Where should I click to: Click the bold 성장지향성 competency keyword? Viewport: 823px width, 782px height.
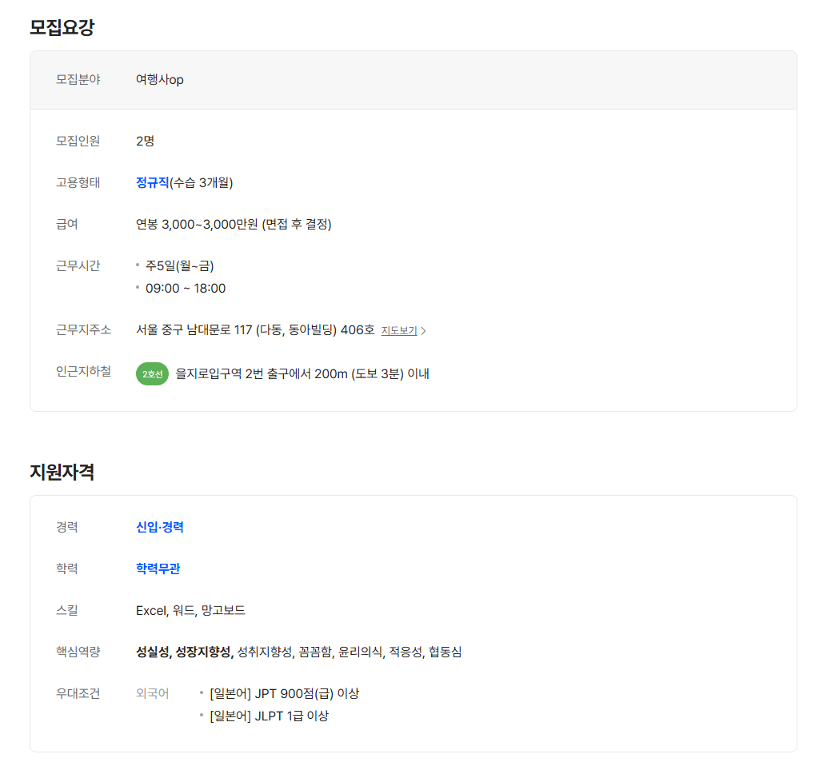(x=204, y=652)
